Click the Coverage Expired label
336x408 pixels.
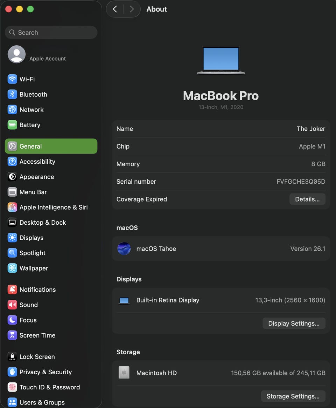coord(142,199)
